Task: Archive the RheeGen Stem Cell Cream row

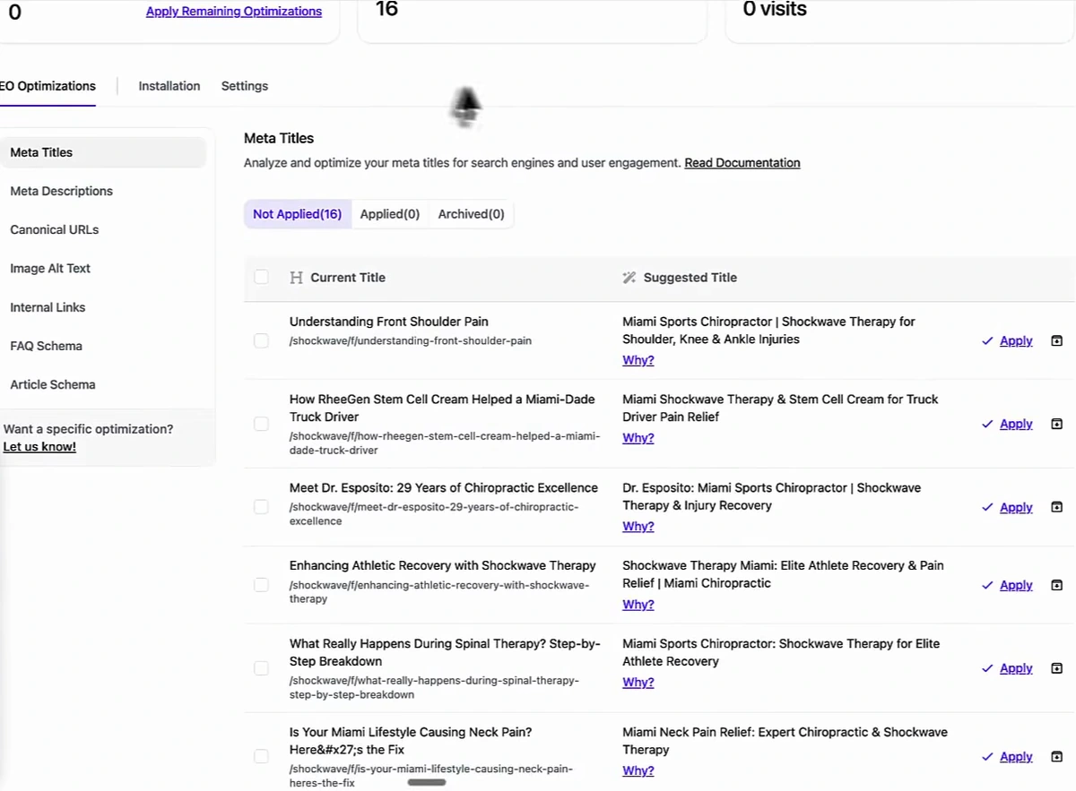Action: (x=1056, y=424)
